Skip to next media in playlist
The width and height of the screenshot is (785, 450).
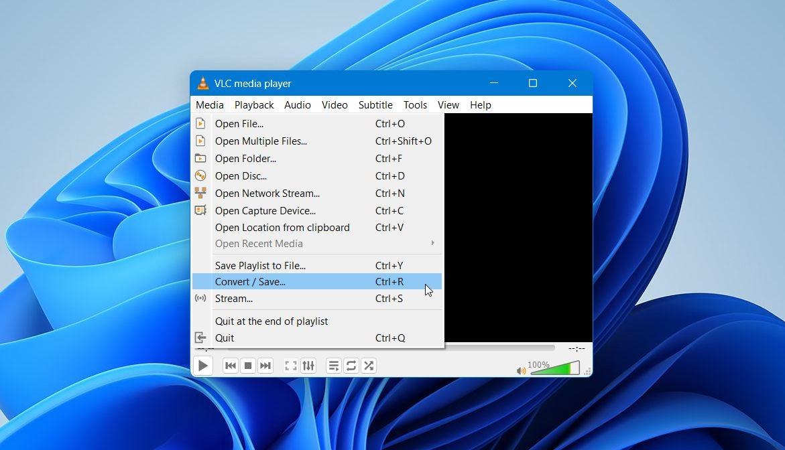click(x=265, y=366)
